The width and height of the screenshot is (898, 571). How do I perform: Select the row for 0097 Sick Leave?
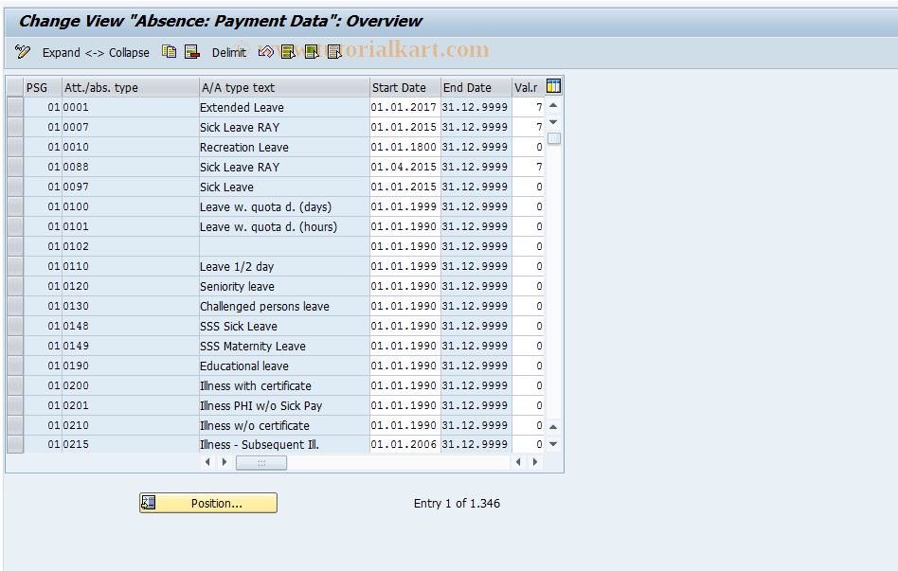pyautogui.click(x=15, y=187)
